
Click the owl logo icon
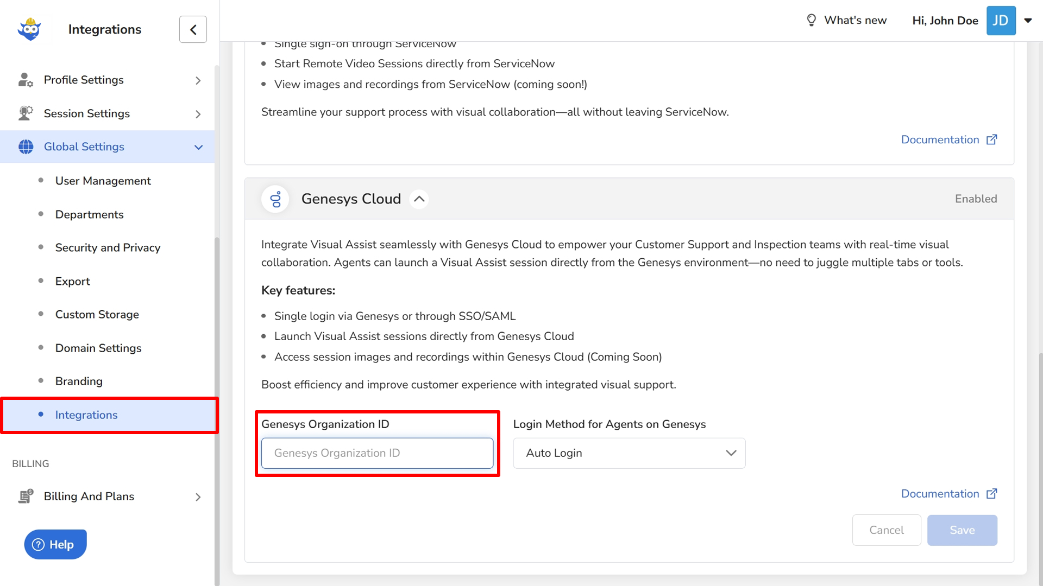(x=29, y=29)
